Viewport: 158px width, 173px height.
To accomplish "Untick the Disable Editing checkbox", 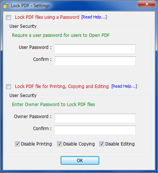I will (x=102, y=144).
